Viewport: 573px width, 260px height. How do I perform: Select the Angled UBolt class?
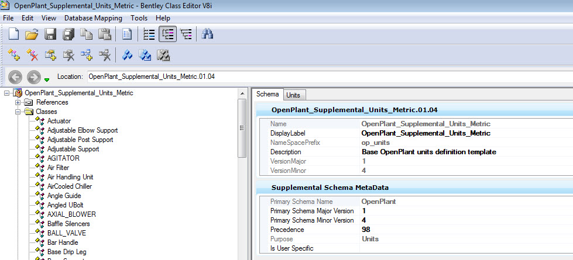click(66, 205)
